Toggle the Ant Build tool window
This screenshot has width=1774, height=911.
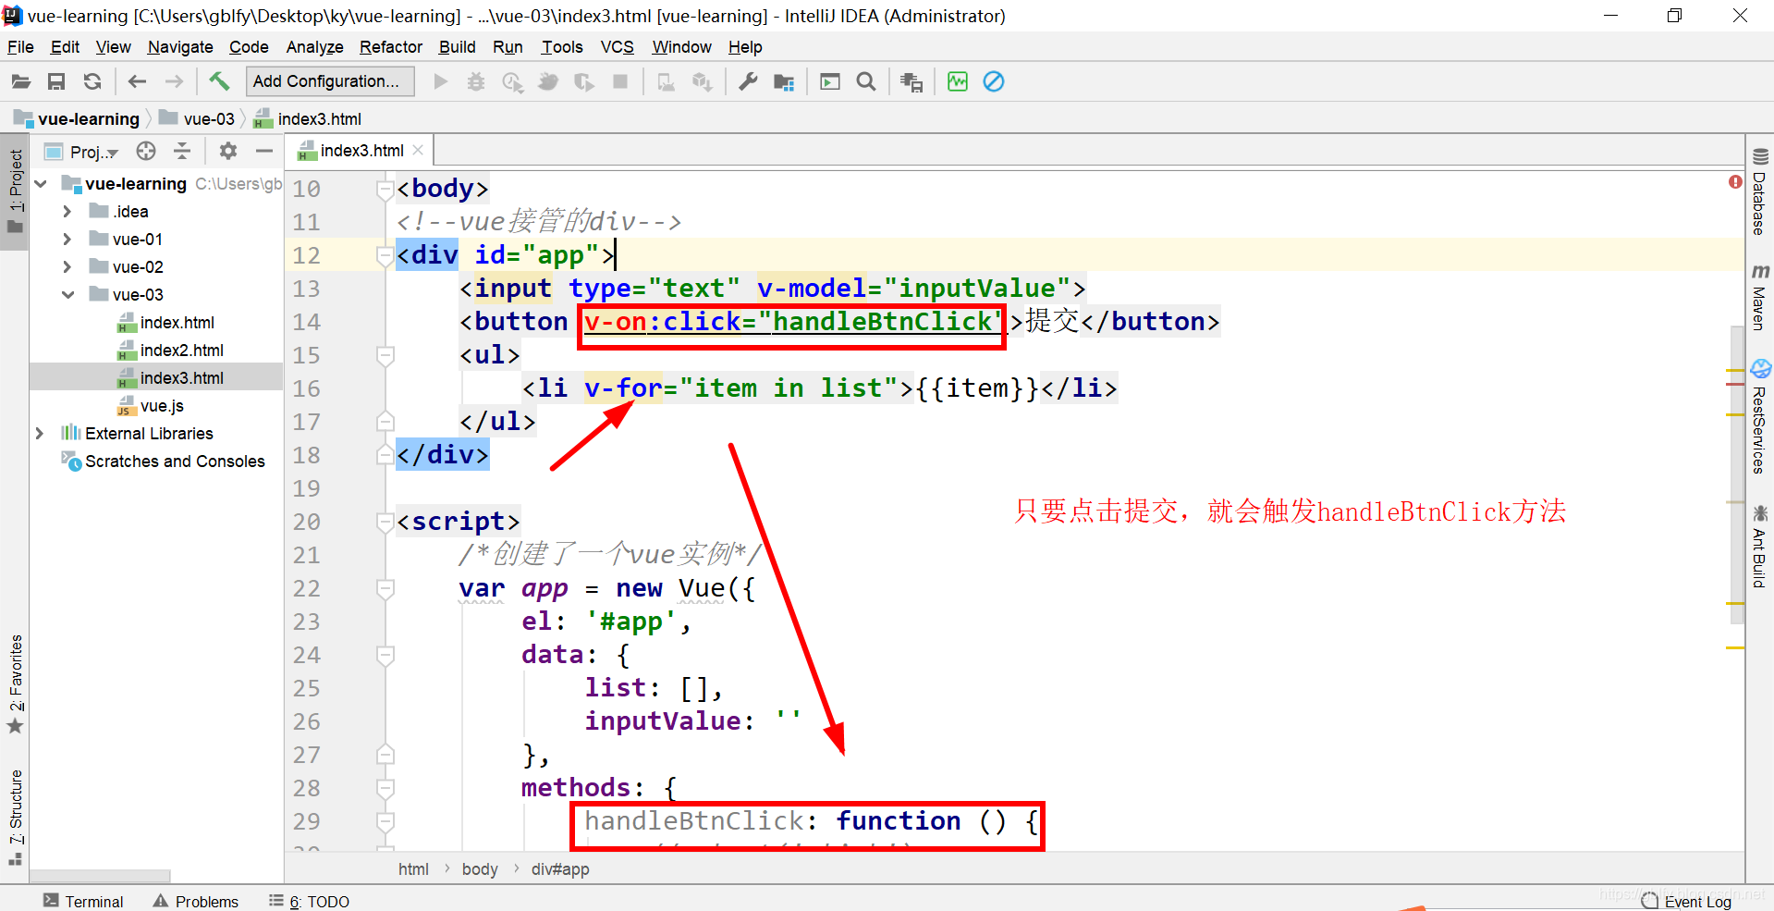1759,546
